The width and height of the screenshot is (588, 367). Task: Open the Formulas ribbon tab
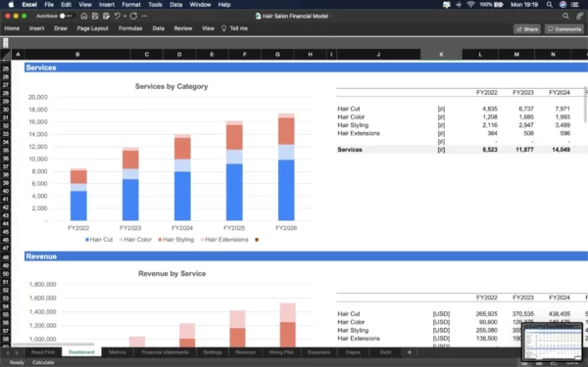click(130, 28)
